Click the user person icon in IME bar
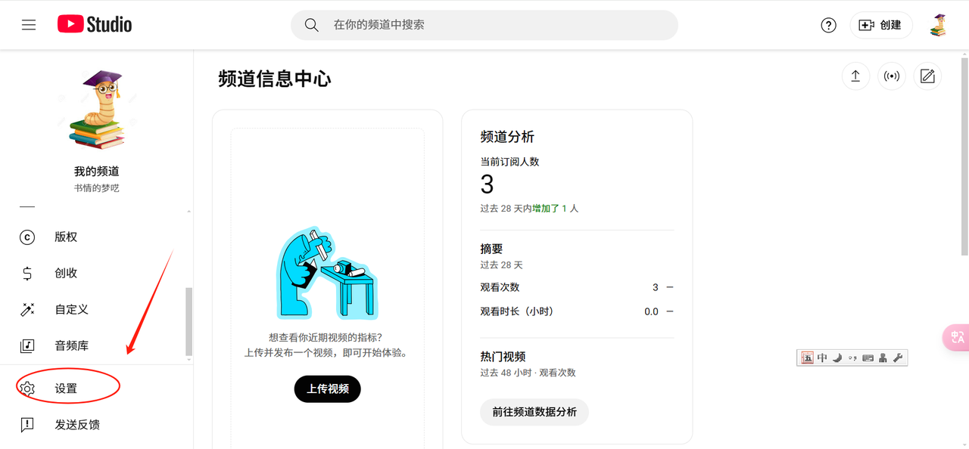This screenshot has width=969, height=449. click(883, 358)
